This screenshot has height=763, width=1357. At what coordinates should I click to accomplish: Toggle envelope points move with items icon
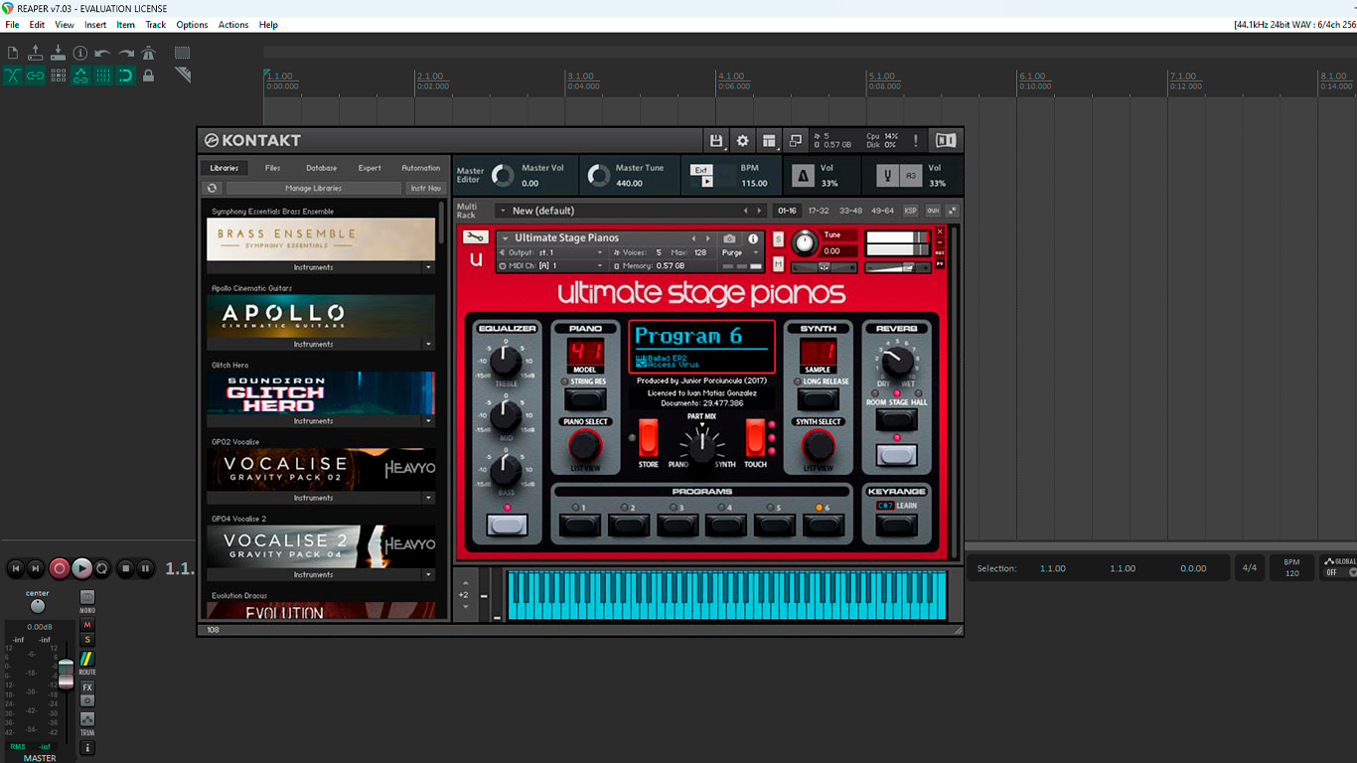tap(80, 76)
